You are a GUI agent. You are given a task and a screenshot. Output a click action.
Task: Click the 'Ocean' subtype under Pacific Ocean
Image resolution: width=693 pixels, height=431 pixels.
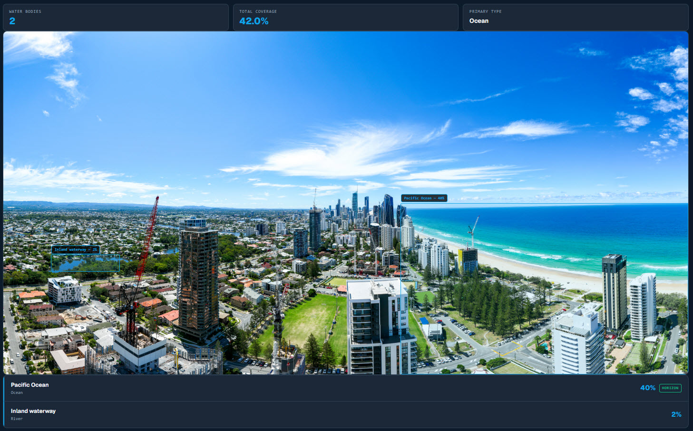coord(17,392)
